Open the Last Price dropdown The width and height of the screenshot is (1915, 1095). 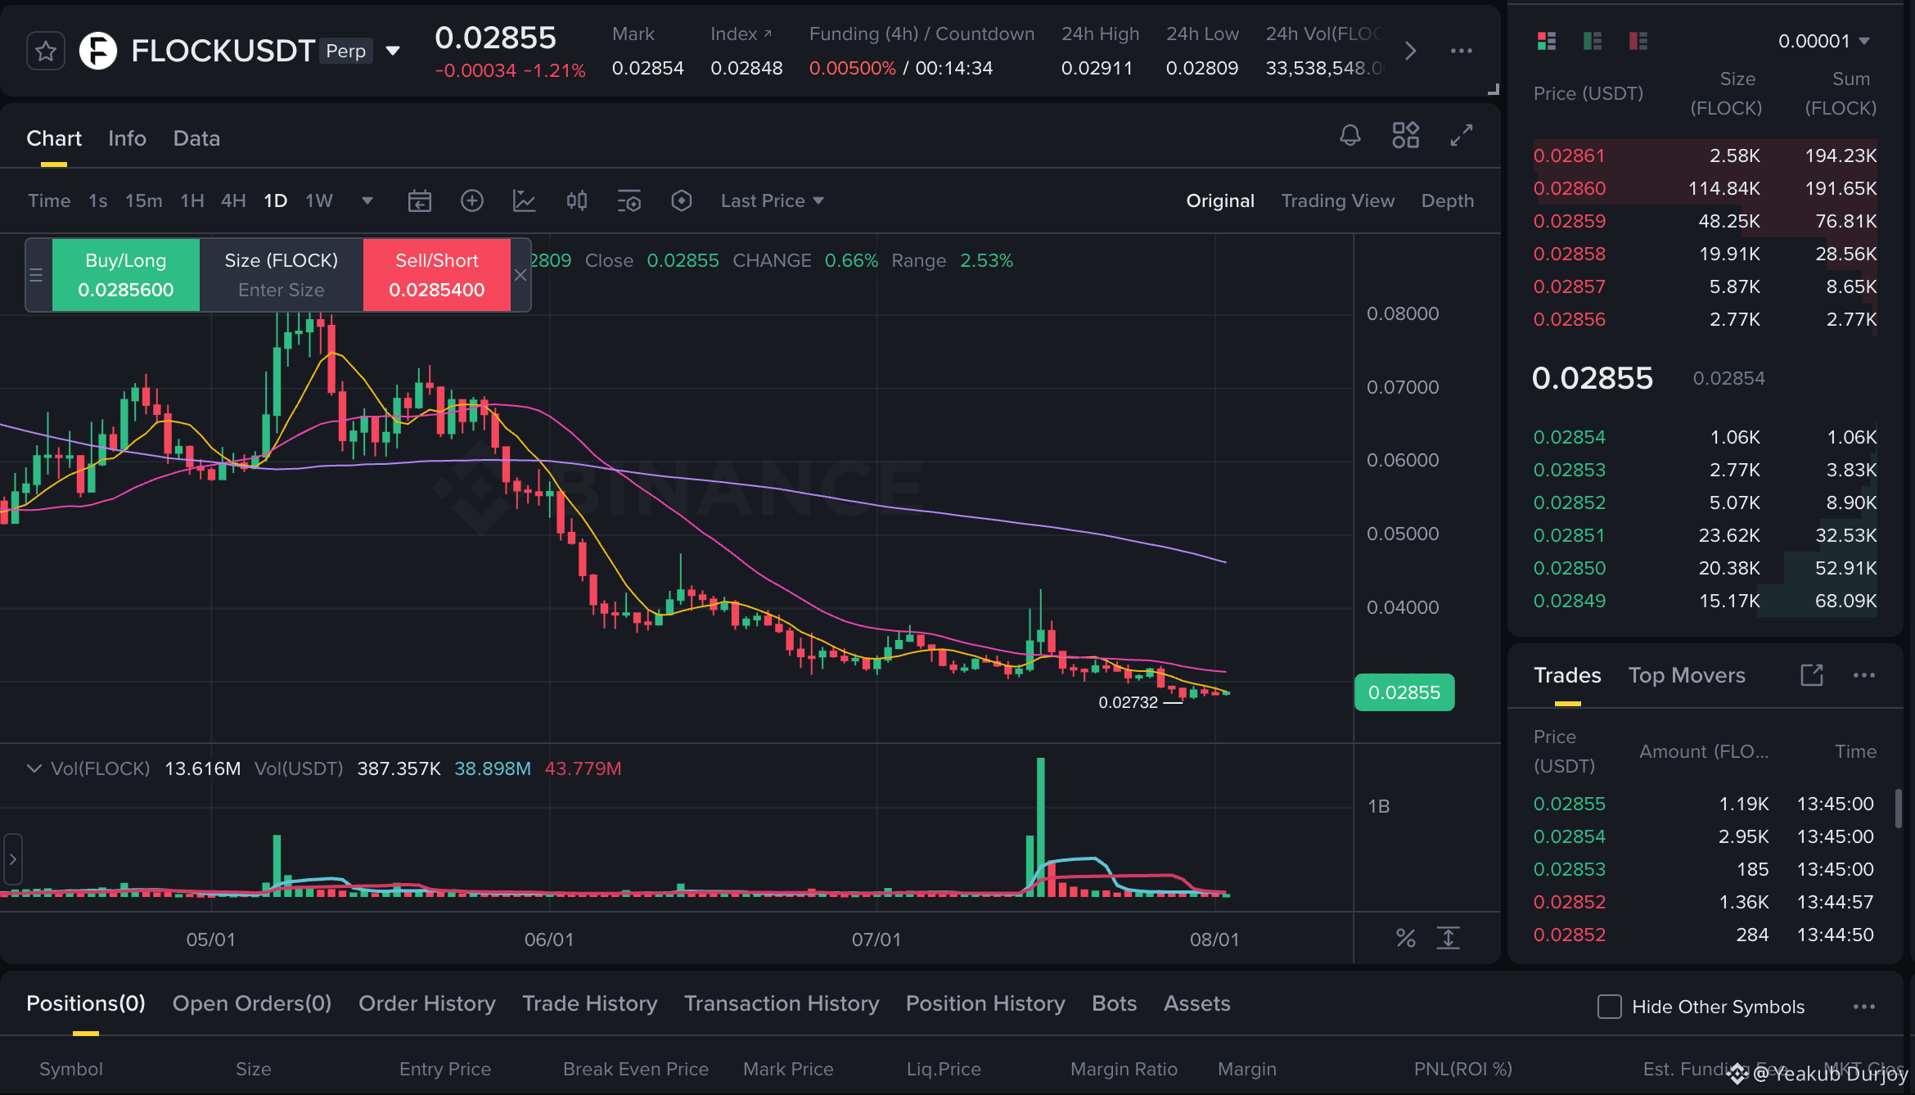(773, 201)
